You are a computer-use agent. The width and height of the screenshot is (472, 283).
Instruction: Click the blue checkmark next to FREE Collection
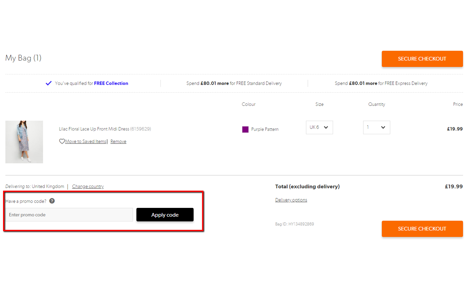[48, 83]
